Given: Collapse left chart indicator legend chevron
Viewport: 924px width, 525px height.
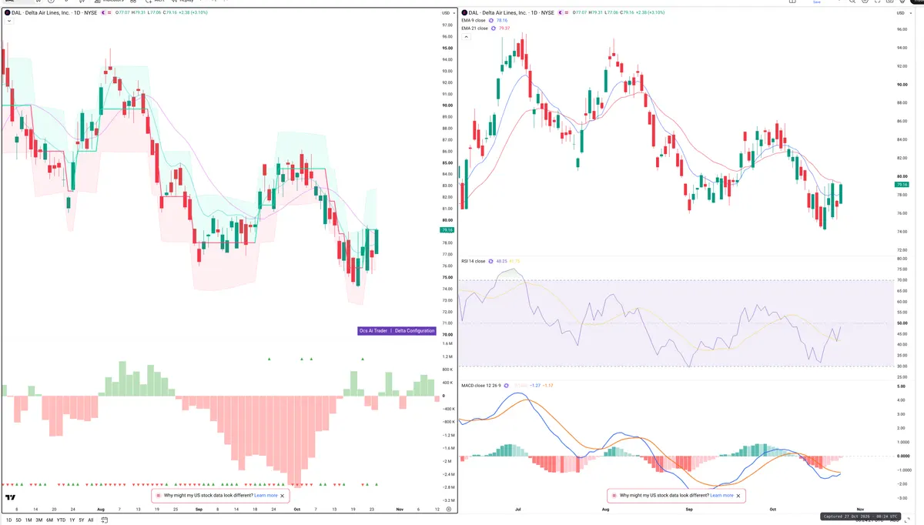Looking at the screenshot, I should 8,22.
